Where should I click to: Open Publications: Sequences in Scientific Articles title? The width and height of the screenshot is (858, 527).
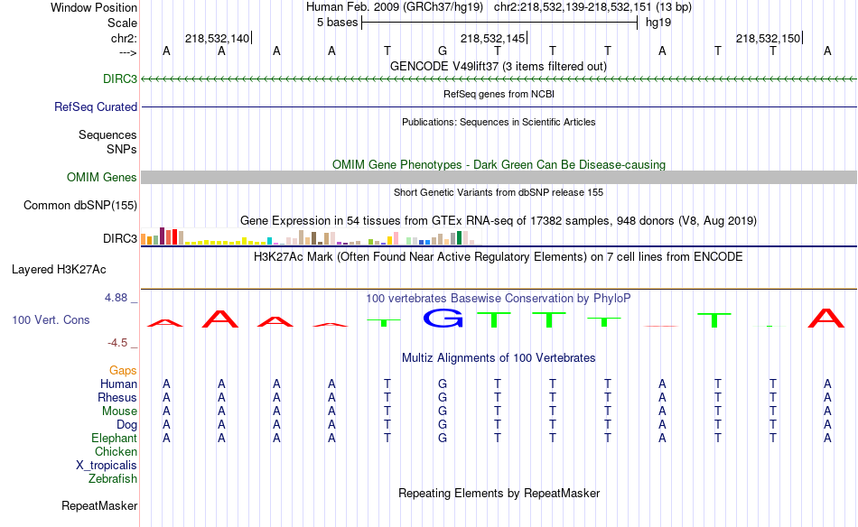499,122
